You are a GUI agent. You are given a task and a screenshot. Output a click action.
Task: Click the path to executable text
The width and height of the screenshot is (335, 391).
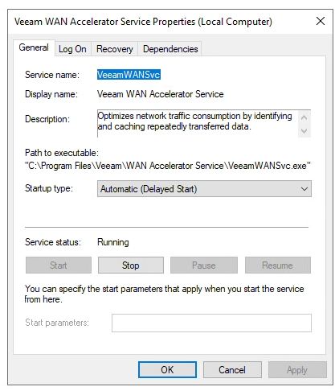pyautogui.click(x=168, y=166)
